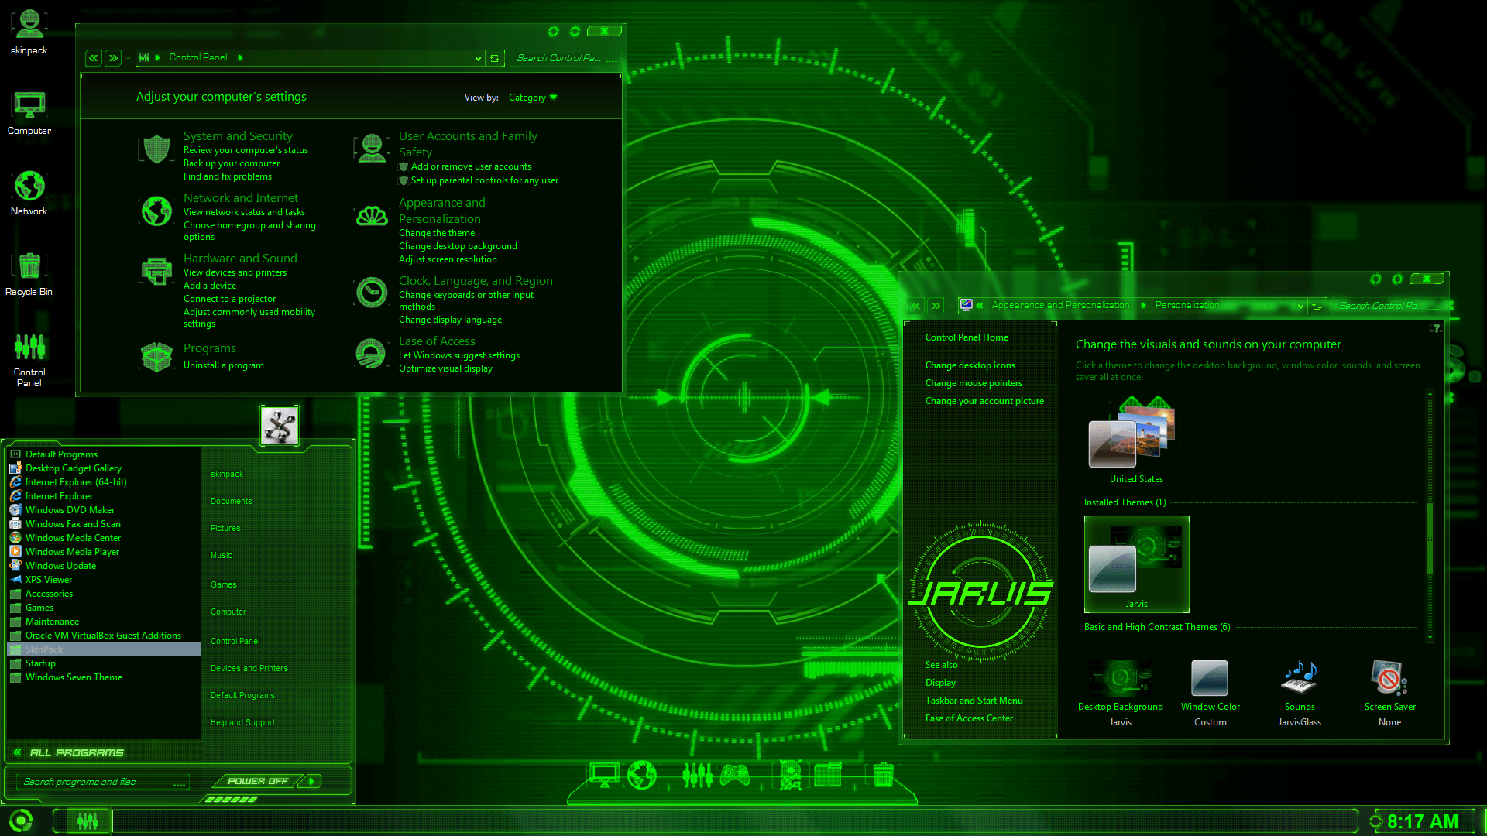1487x836 pixels.
Task: Open the Recycle Bin icon
Action: point(29,266)
